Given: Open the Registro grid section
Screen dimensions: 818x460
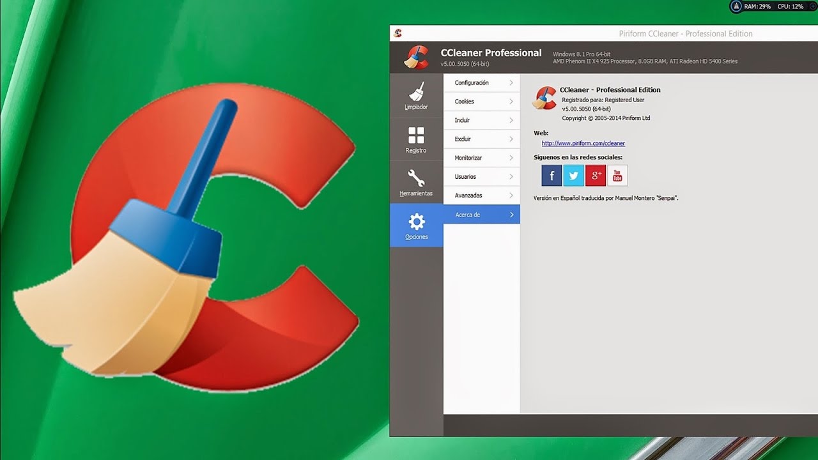Looking at the screenshot, I should [416, 139].
